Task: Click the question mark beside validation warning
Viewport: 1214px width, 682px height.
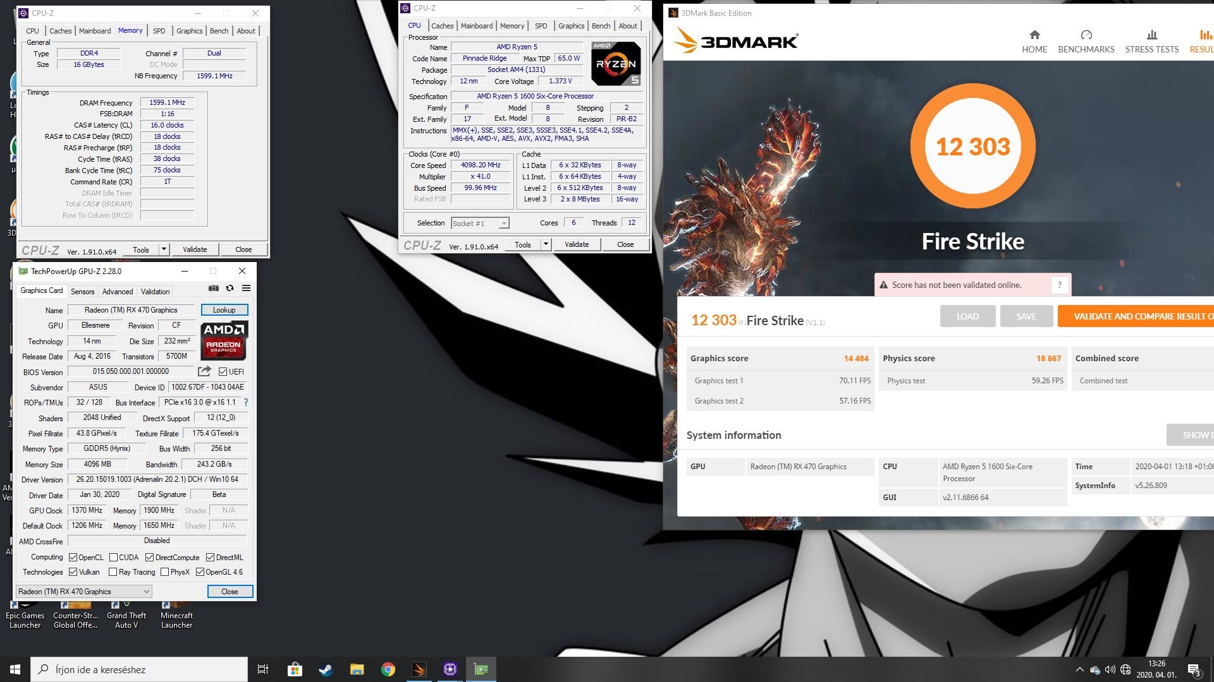Action: [1060, 285]
